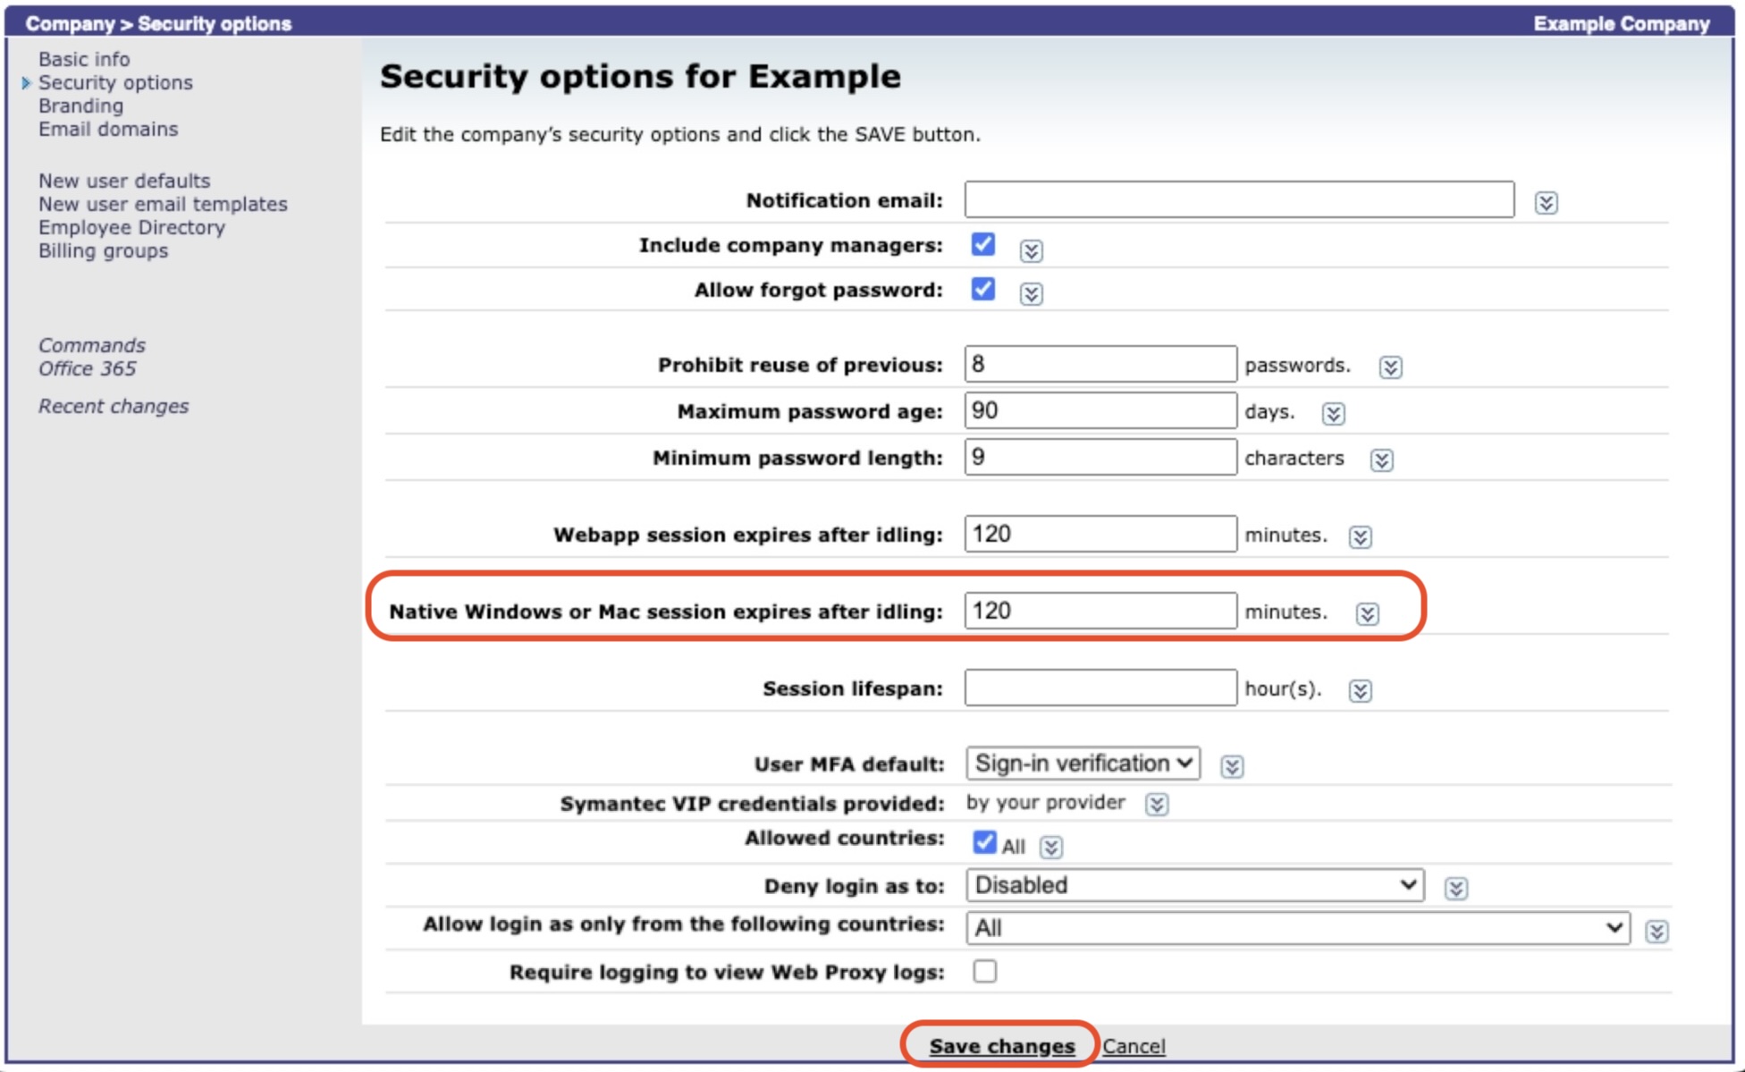Image resolution: width=1745 pixels, height=1072 pixels.
Task: Uncheck Allow forgot password
Action: coord(983,289)
